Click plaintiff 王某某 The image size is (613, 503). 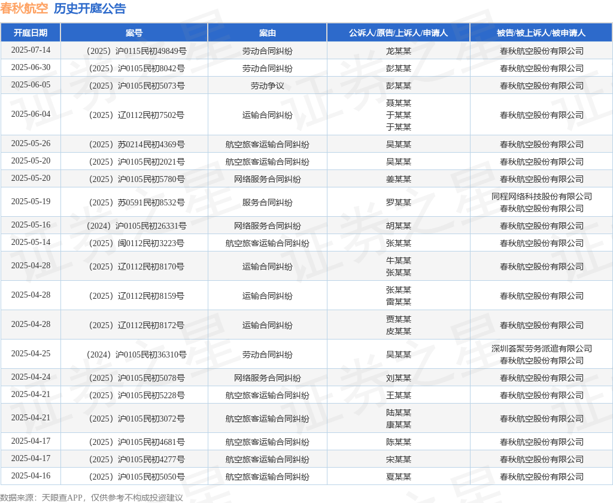tap(398, 395)
